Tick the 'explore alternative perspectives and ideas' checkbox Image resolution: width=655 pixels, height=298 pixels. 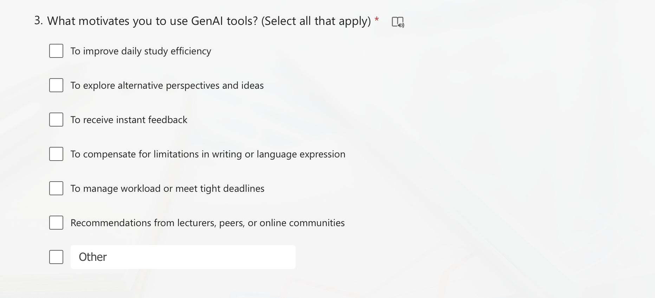(x=56, y=86)
